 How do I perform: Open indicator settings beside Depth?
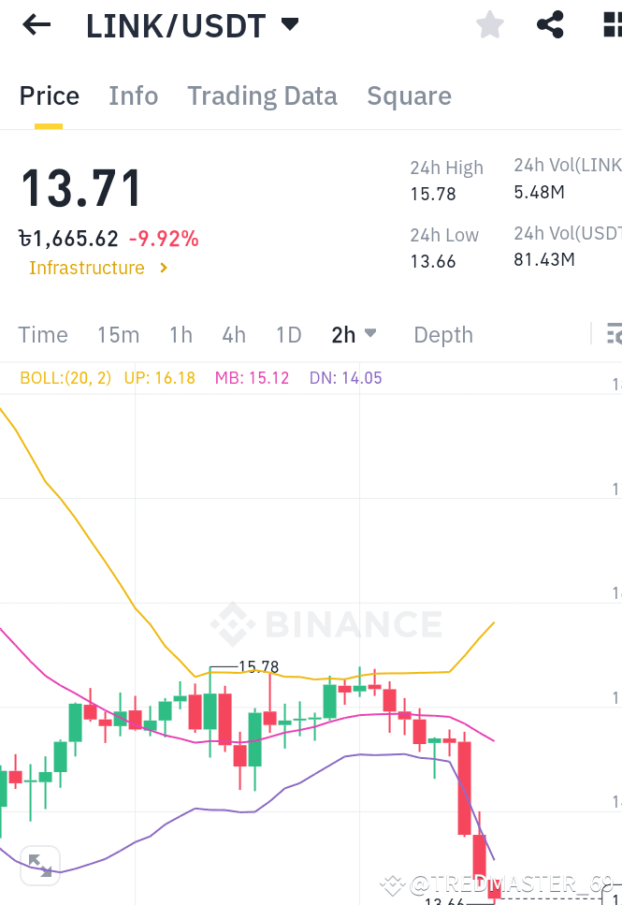[614, 334]
